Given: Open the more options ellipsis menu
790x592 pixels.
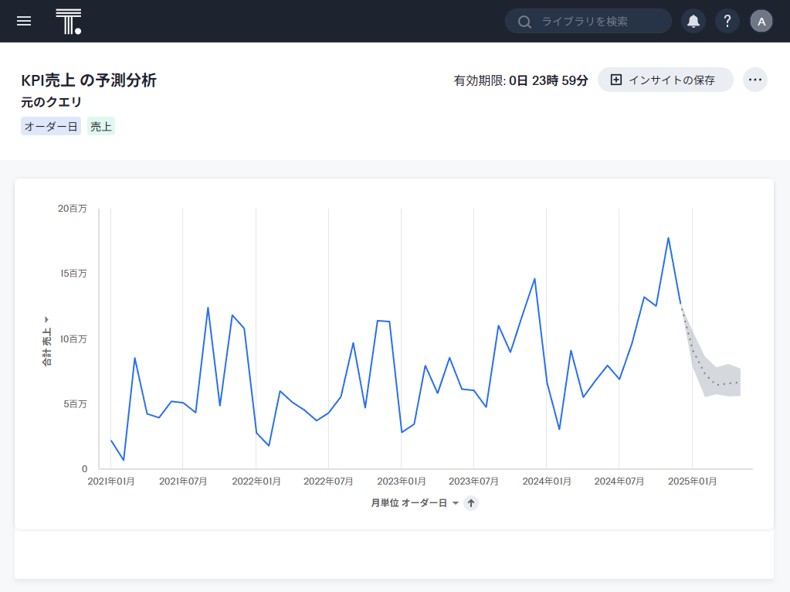Looking at the screenshot, I should [x=754, y=80].
